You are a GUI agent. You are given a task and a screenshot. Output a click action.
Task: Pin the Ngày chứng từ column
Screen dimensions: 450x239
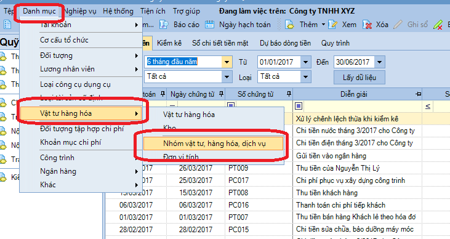tap(221, 94)
